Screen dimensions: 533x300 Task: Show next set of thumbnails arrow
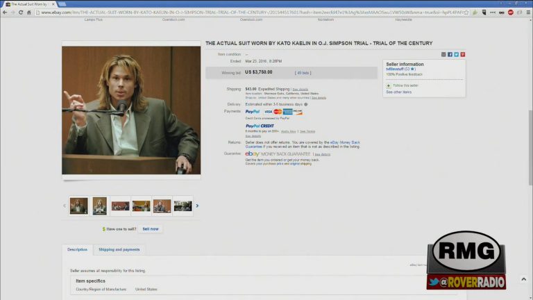coord(197,206)
